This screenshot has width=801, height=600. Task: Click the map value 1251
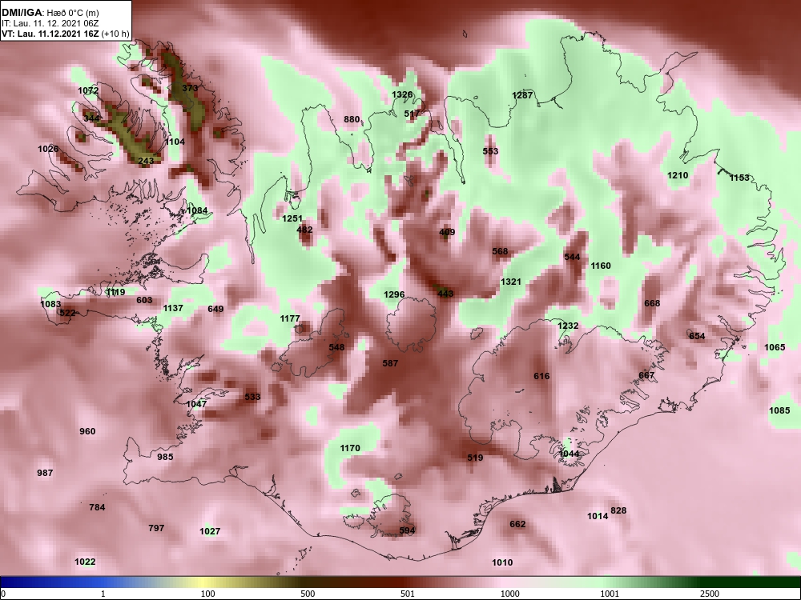[x=292, y=218]
